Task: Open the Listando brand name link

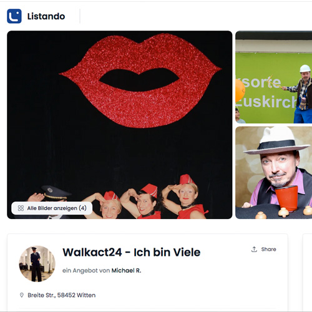Action: point(46,16)
